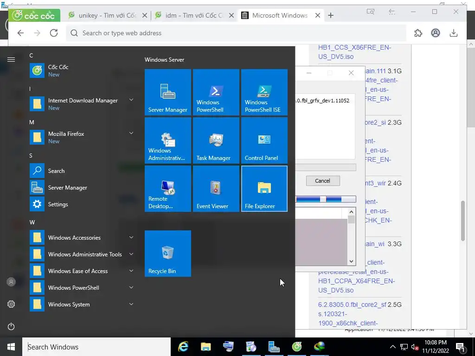Screen dimensions: 475x356
Task: Click the browser extensions puzzle icon
Action: pyautogui.click(x=418, y=33)
